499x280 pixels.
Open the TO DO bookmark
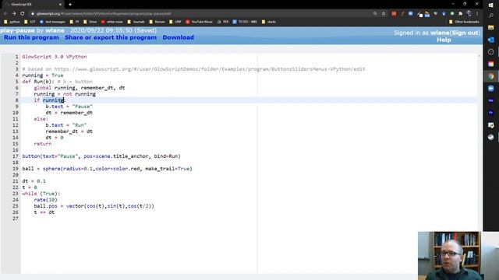tap(245, 22)
